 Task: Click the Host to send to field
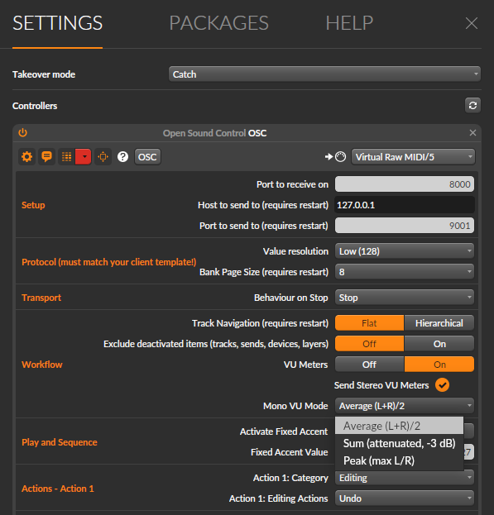tap(405, 205)
